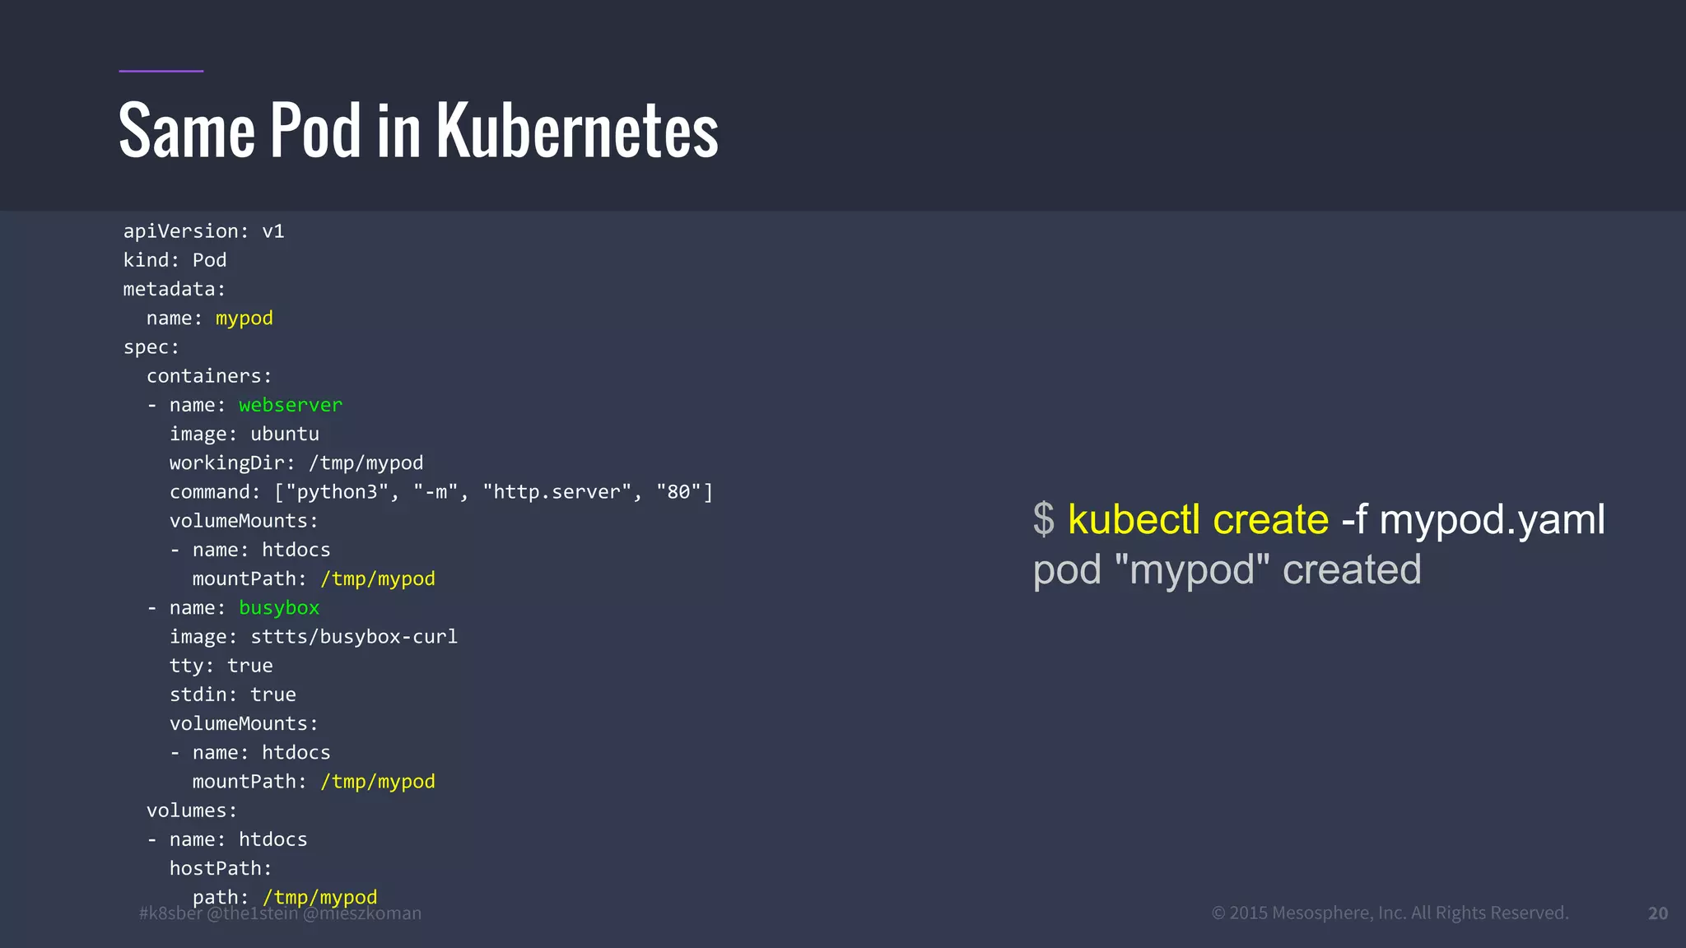Click the volumes: heading line
Image resolution: width=1686 pixels, height=948 pixels.
click(x=192, y=811)
